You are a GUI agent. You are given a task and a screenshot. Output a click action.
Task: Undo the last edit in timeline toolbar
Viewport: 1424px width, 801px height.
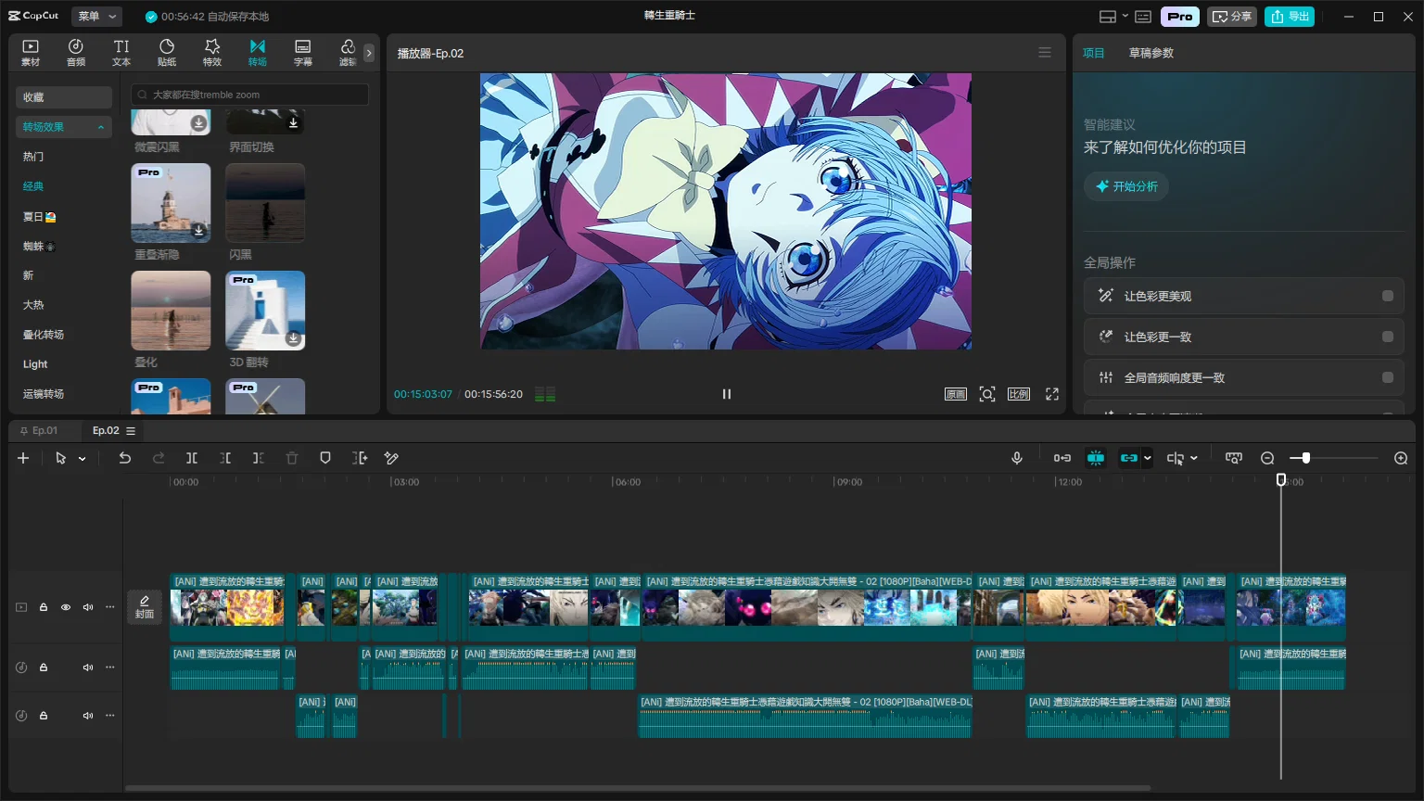coord(125,458)
